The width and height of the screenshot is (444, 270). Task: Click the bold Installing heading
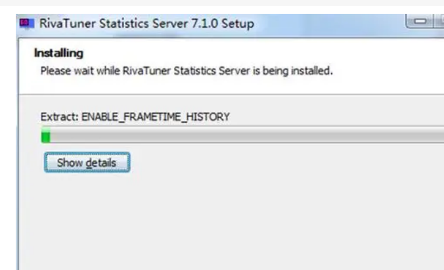point(58,53)
